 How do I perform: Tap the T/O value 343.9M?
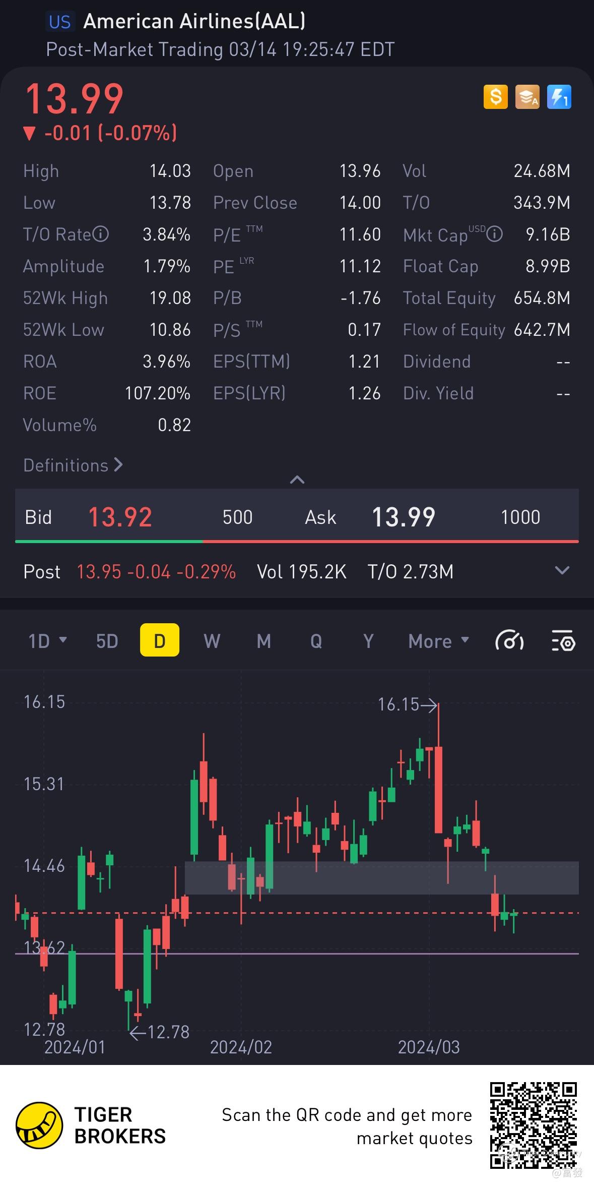(x=542, y=203)
